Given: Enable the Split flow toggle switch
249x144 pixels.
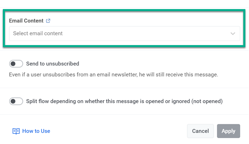Looking at the screenshot, I should coord(16,101).
